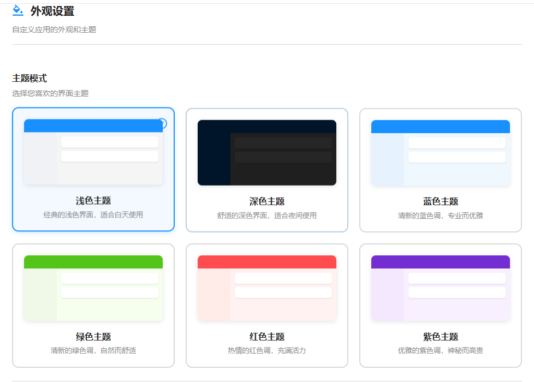Screen dimensions: 534x382
Task: Click the 蓝色主题 title label
Action: pyautogui.click(x=441, y=201)
